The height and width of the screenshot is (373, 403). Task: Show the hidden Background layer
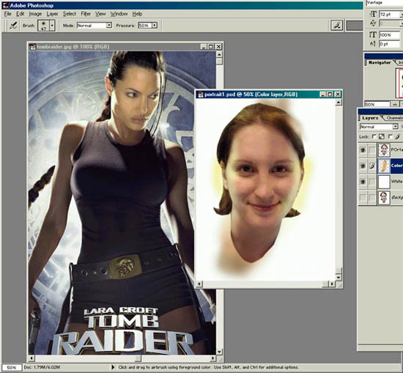363,198
